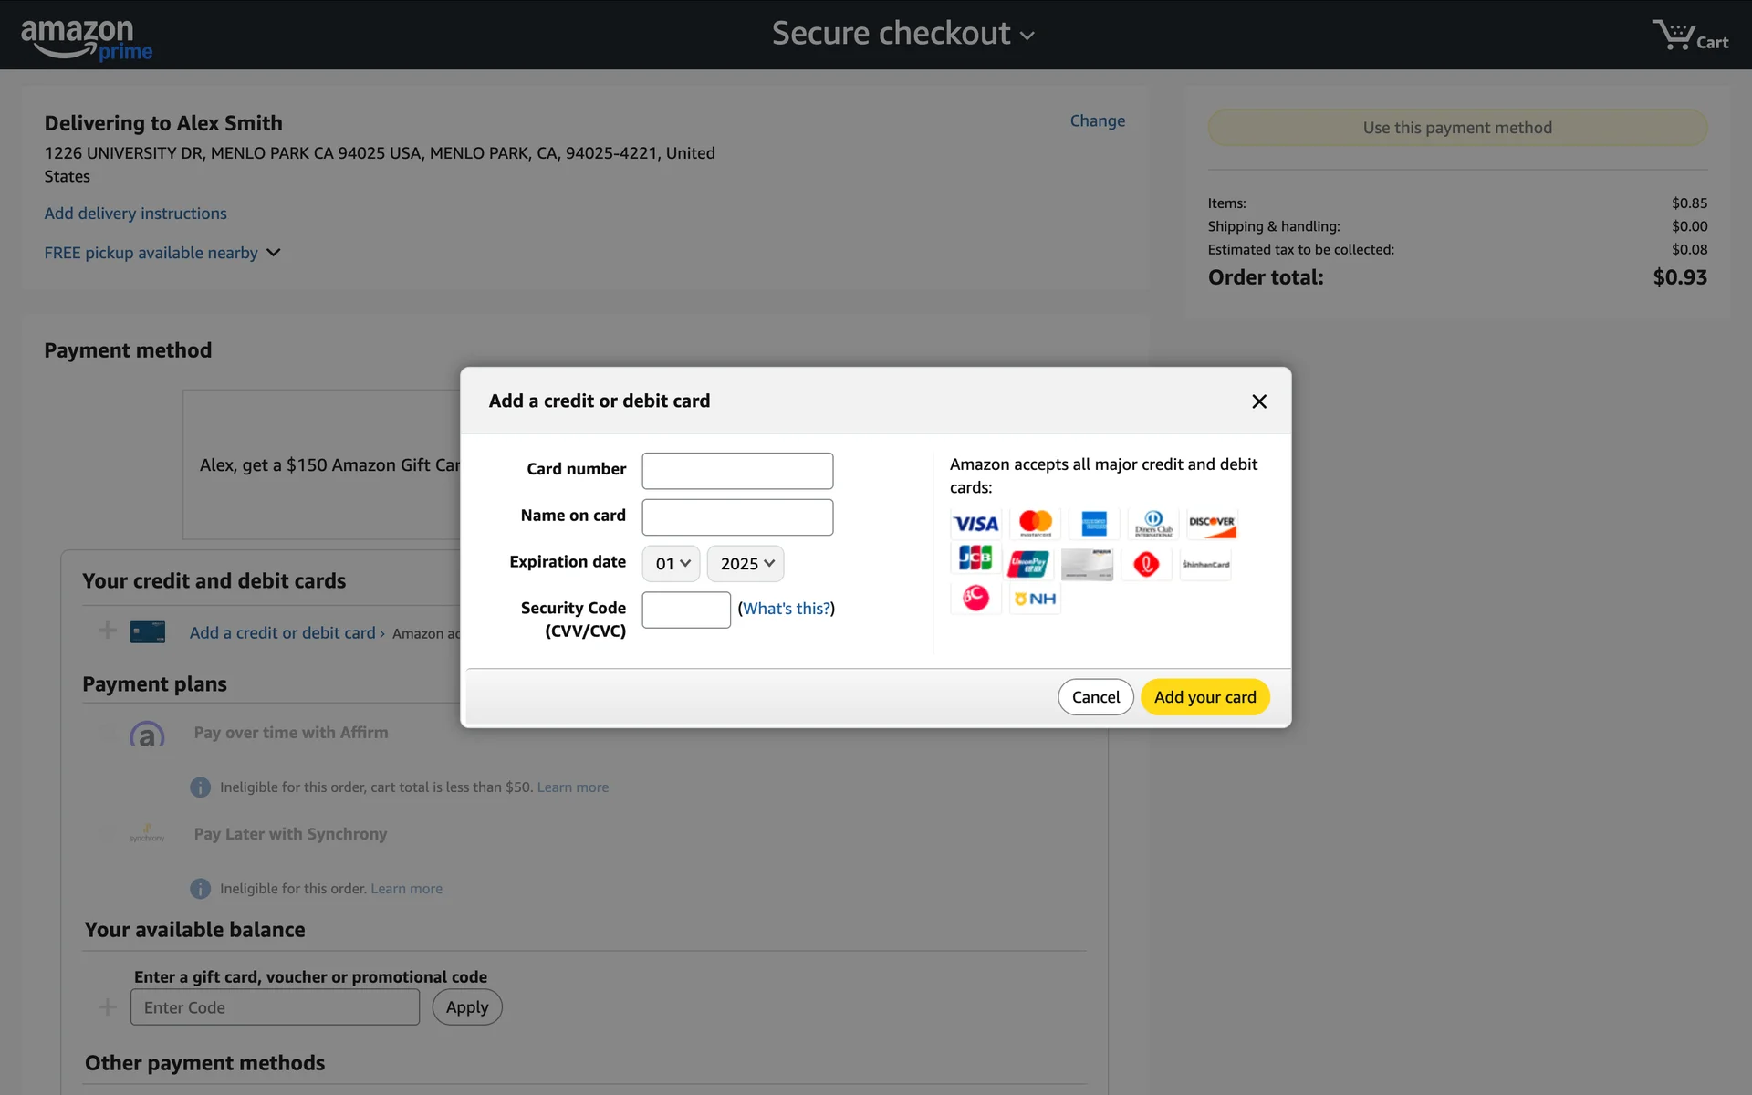1752x1095 pixels.
Task: Open the What's this? link
Action: click(786, 609)
